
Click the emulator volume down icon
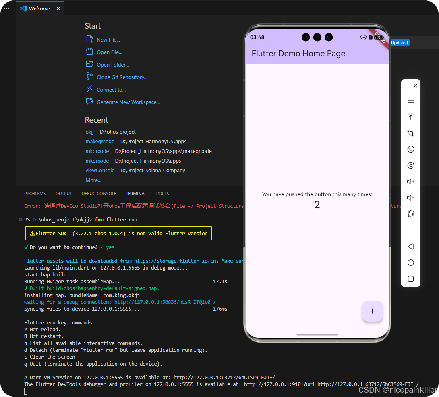411,198
